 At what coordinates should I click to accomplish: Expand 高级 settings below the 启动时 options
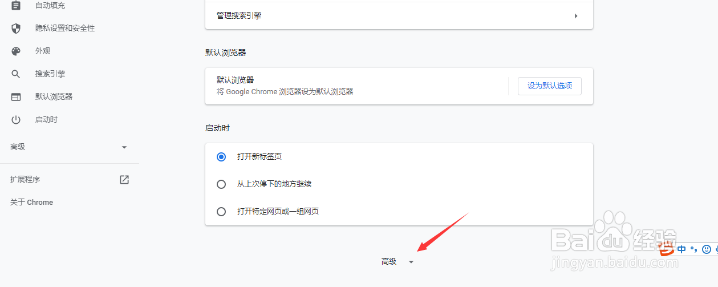coord(397,262)
